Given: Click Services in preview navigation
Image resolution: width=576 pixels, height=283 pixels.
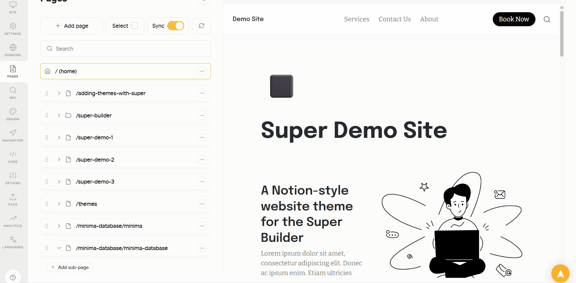Looking at the screenshot, I should 356,19.
